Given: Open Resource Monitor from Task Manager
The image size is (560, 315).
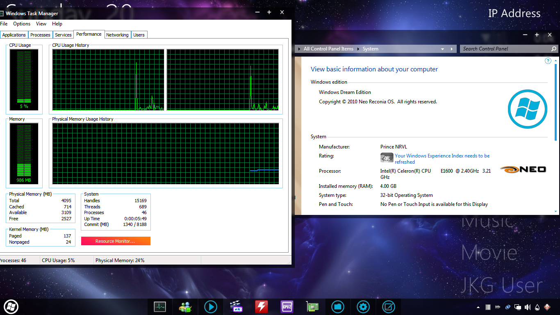Looking at the screenshot, I should 116,241.
